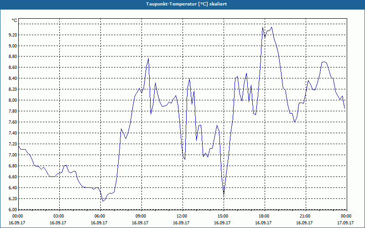This screenshot has width=365, height=228.
Task: Click the '15:00' time label
Action: coord(223,216)
